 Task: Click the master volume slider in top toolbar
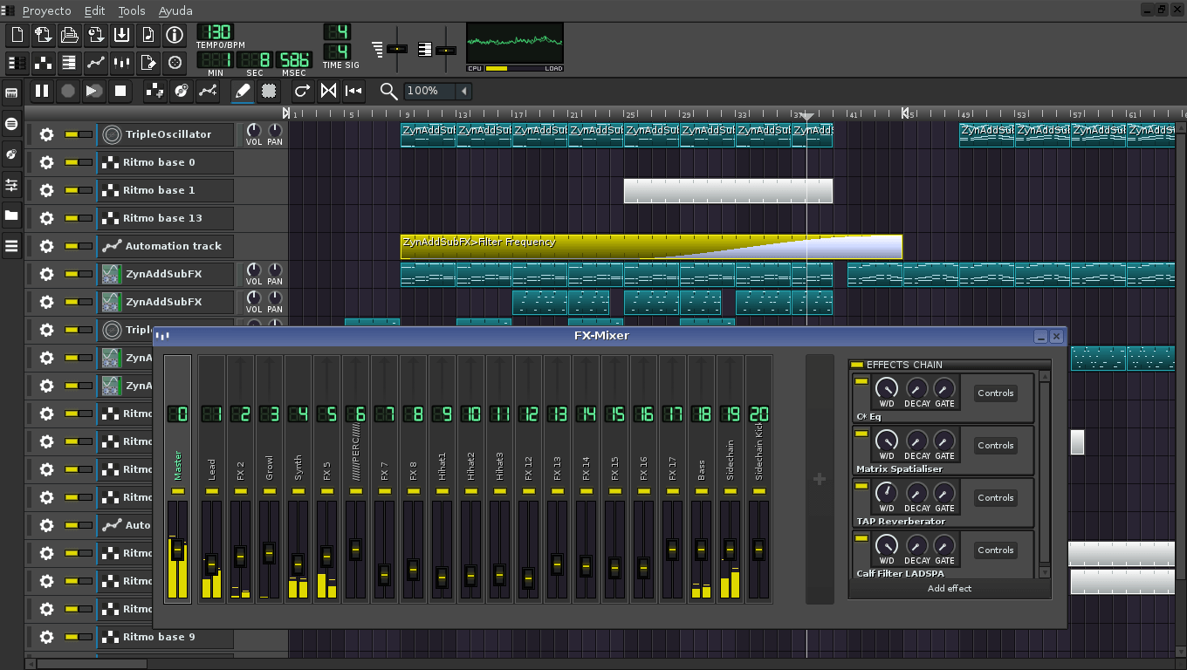(397, 49)
